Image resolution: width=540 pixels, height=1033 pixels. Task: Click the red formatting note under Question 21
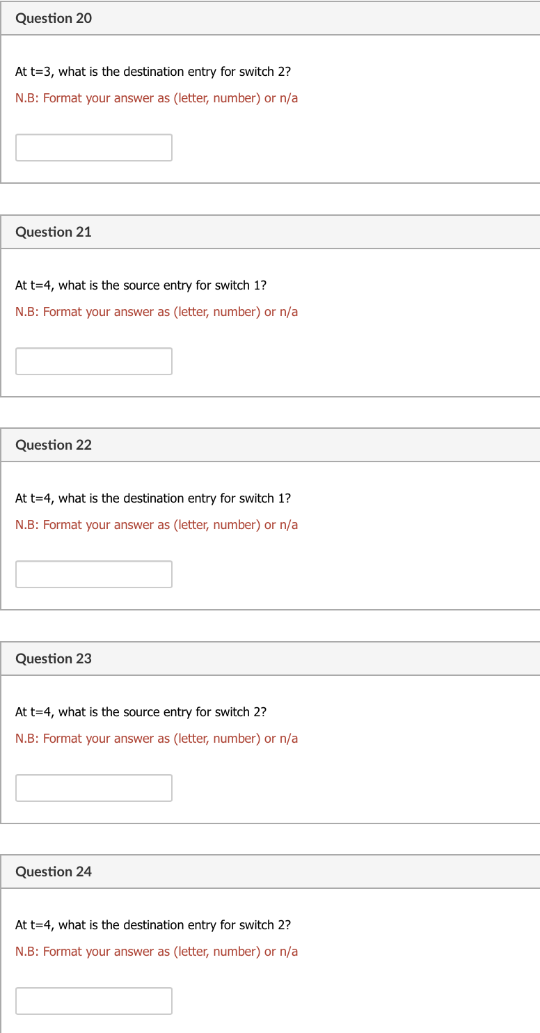pos(157,311)
